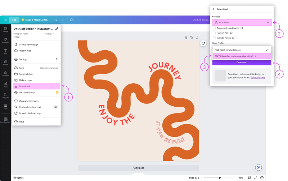Open the Design sidebar panel

coord(5,29)
